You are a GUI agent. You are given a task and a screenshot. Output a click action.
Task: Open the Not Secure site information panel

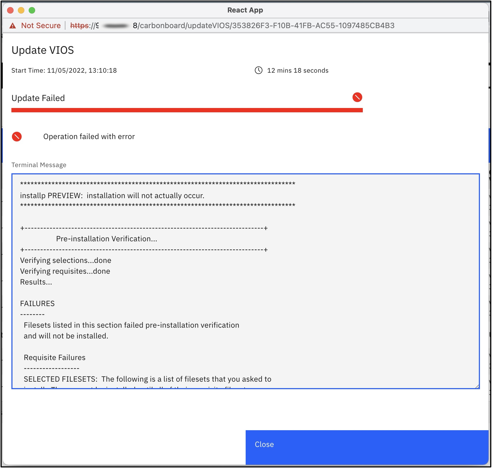point(41,25)
